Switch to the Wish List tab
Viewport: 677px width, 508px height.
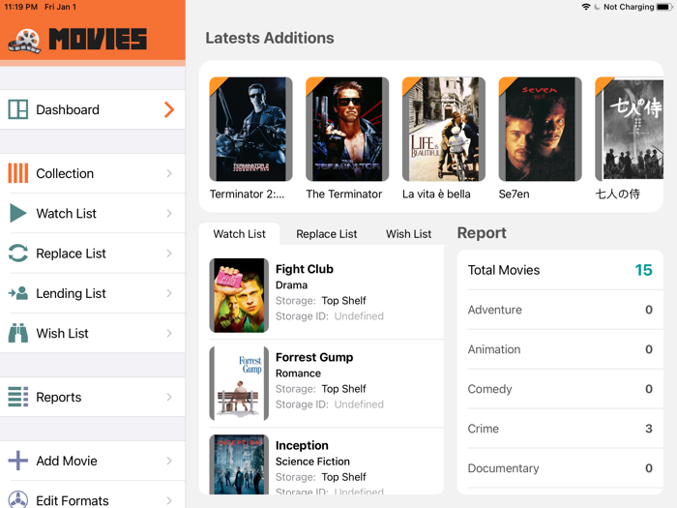pos(408,234)
